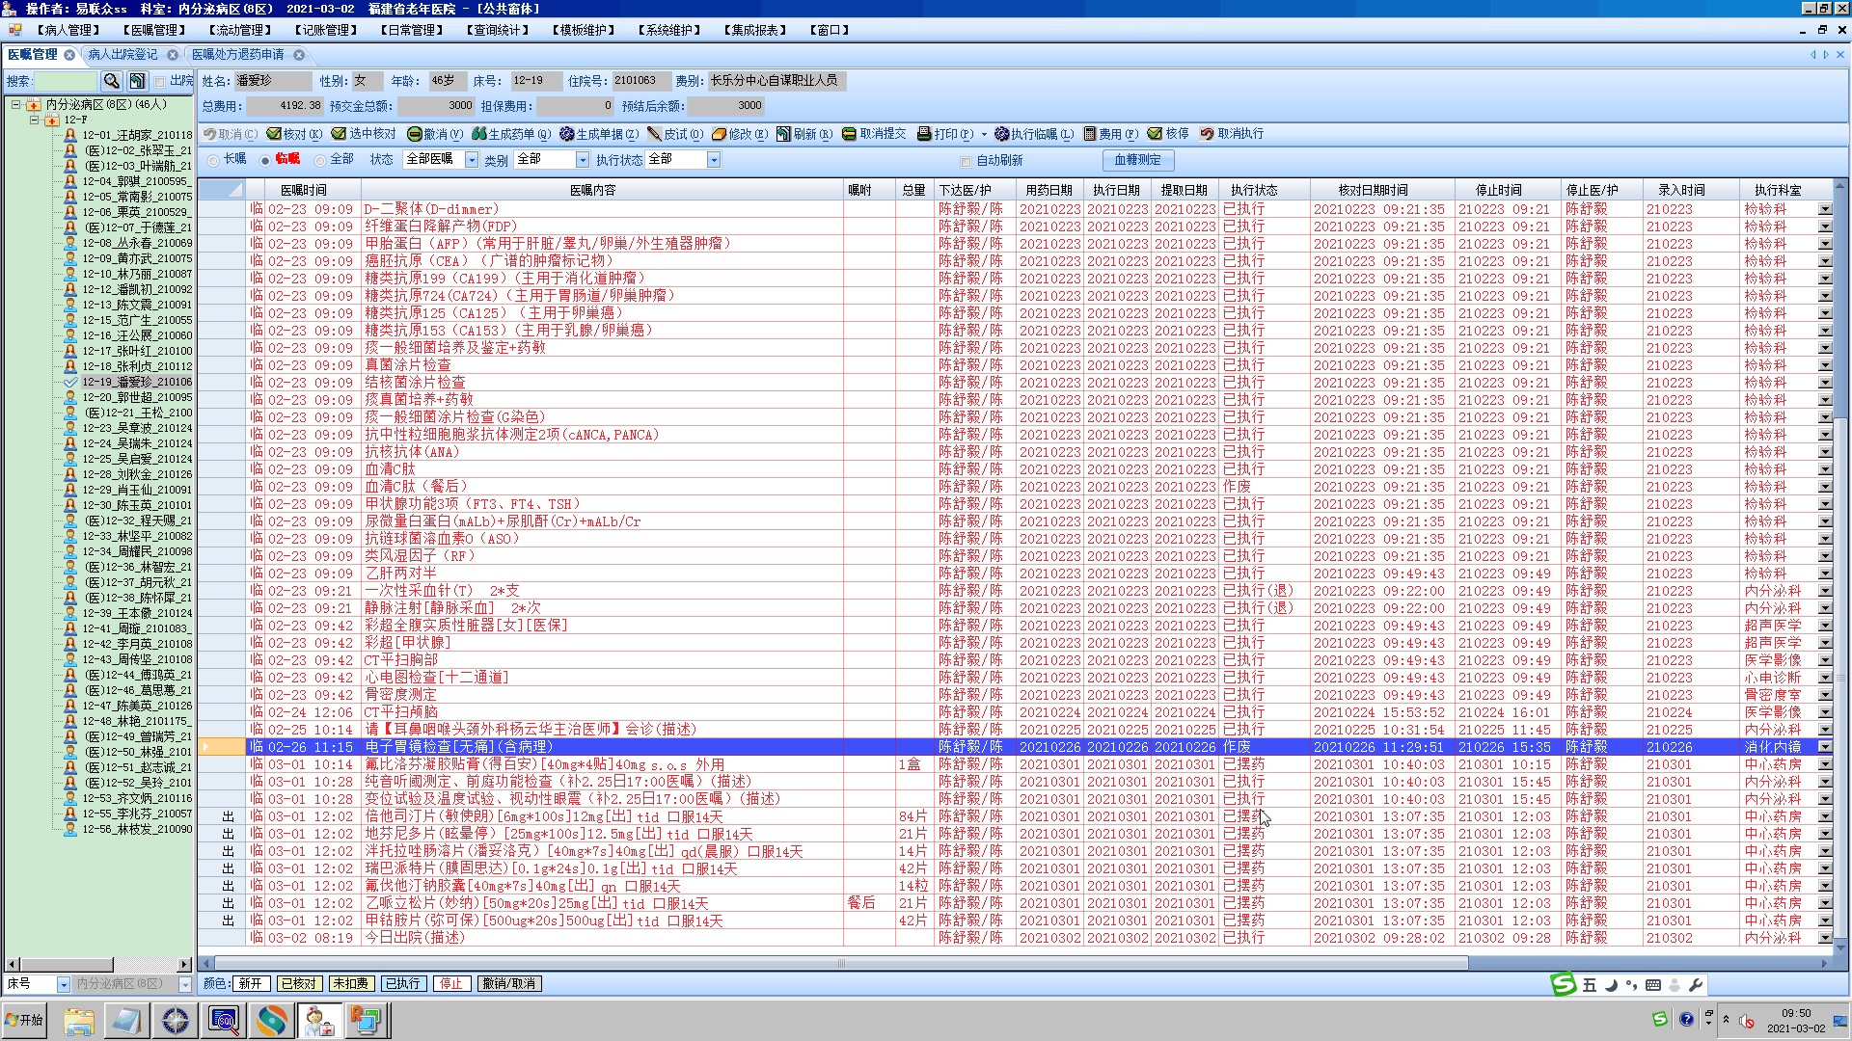Screen dimensions: 1852x1041
Task: Open the 状态 全部医嘱 dropdown
Action: click(x=472, y=160)
